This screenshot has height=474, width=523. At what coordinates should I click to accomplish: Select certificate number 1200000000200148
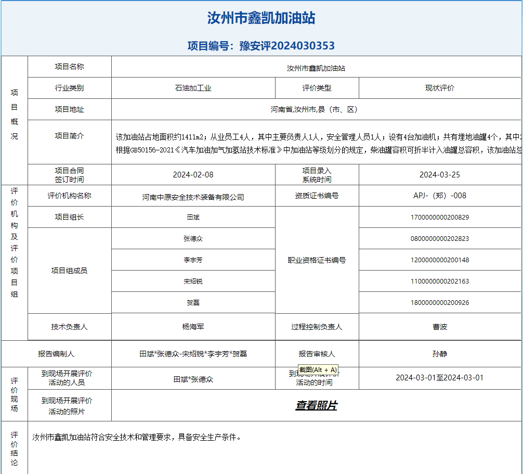[x=440, y=260]
